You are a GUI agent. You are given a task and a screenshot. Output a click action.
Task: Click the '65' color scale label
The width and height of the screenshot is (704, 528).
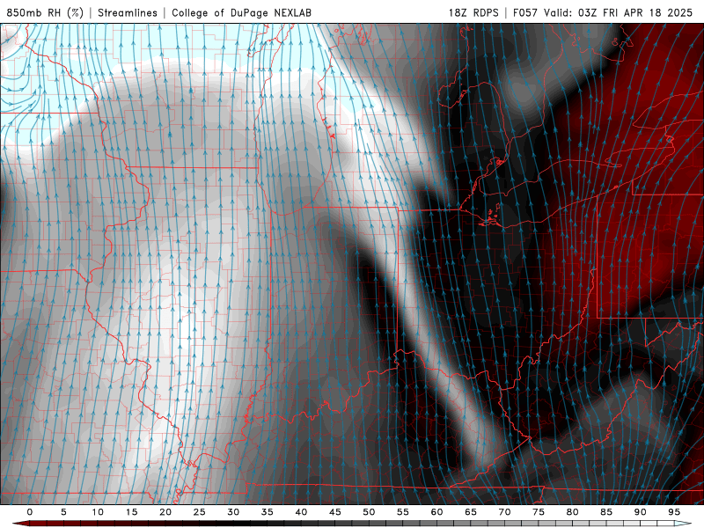(x=471, y=512)
